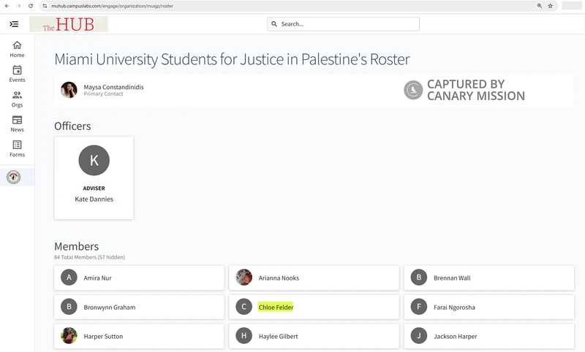585x352 pixels.
Task: Click the browser forward arrow
Action: (x=19, y=6)
